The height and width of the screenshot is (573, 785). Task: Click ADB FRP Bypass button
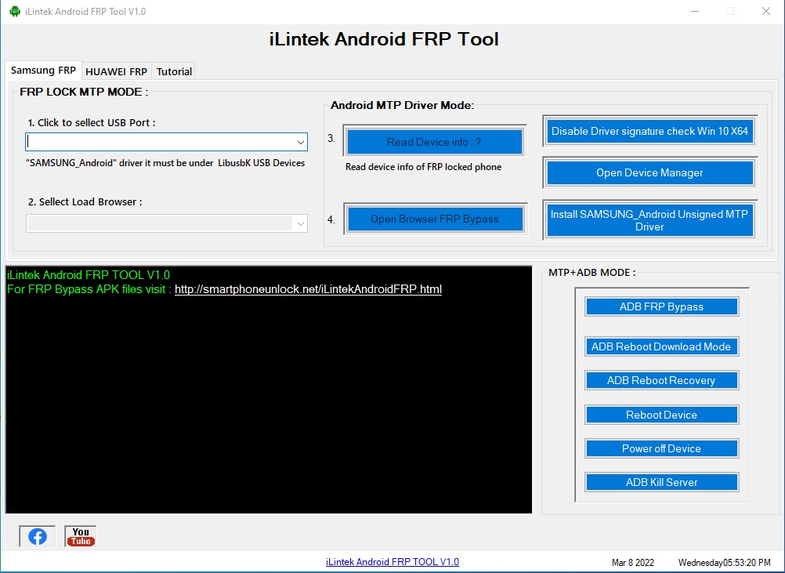click(661, 306)
